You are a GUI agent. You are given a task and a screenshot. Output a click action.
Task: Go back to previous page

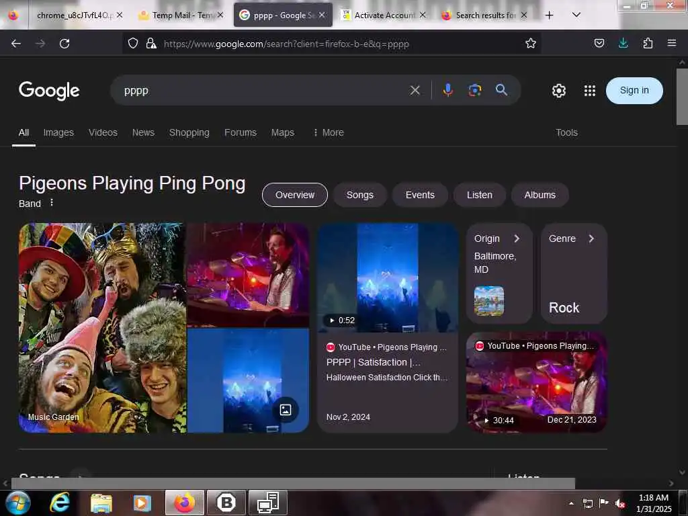16,44
